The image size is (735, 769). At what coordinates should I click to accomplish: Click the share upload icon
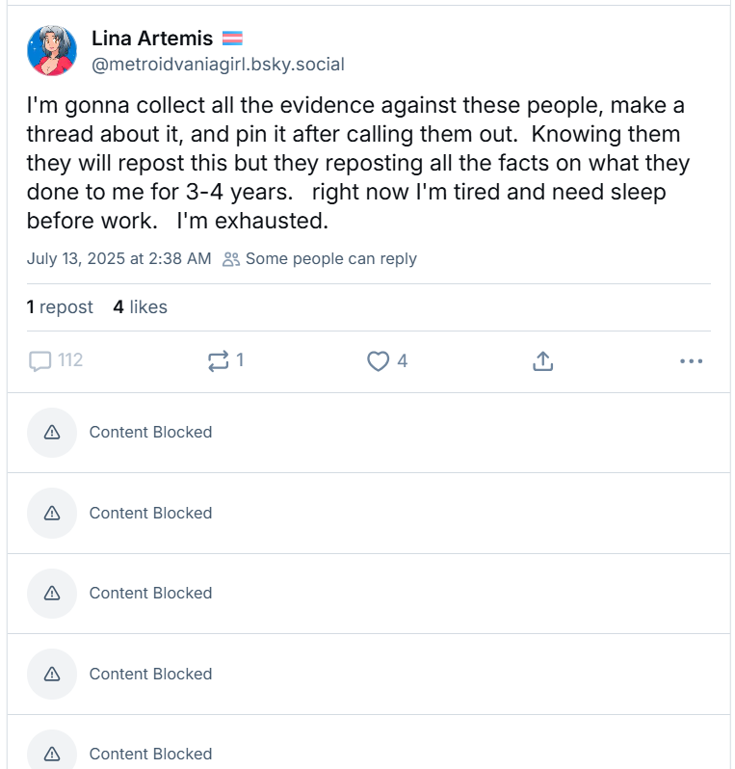(x=542, y=361)
